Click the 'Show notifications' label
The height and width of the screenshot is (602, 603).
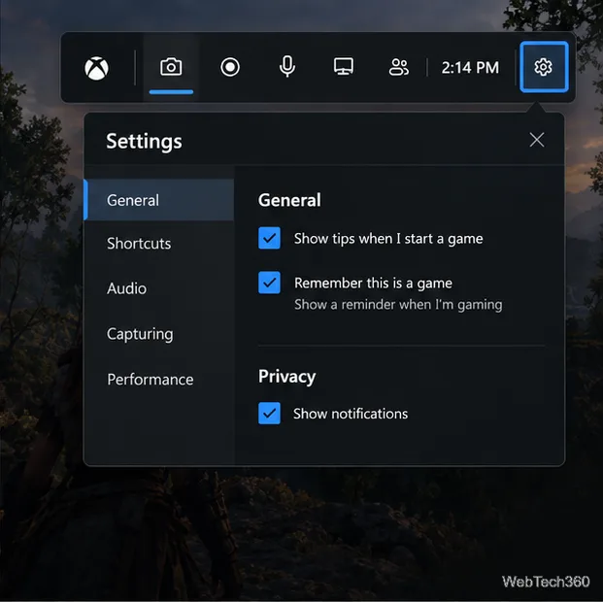[351, 414]
